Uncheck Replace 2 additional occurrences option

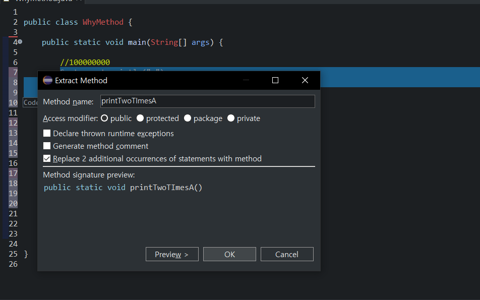[x=47, y=159]
